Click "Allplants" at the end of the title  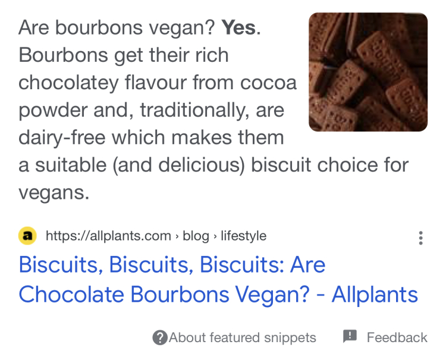(x=375, y=294)
